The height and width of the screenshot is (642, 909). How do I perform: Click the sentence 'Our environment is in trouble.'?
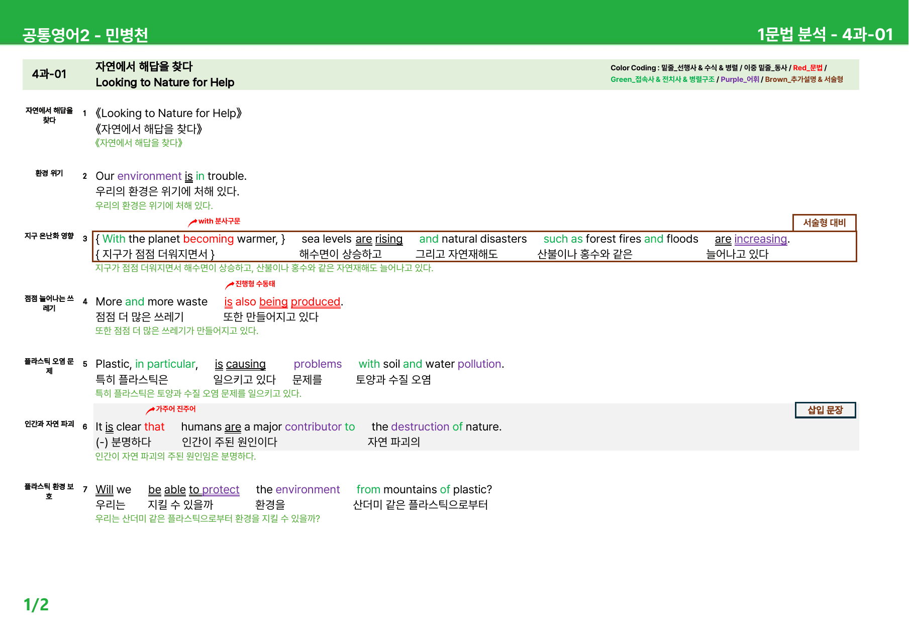point(171,176)
